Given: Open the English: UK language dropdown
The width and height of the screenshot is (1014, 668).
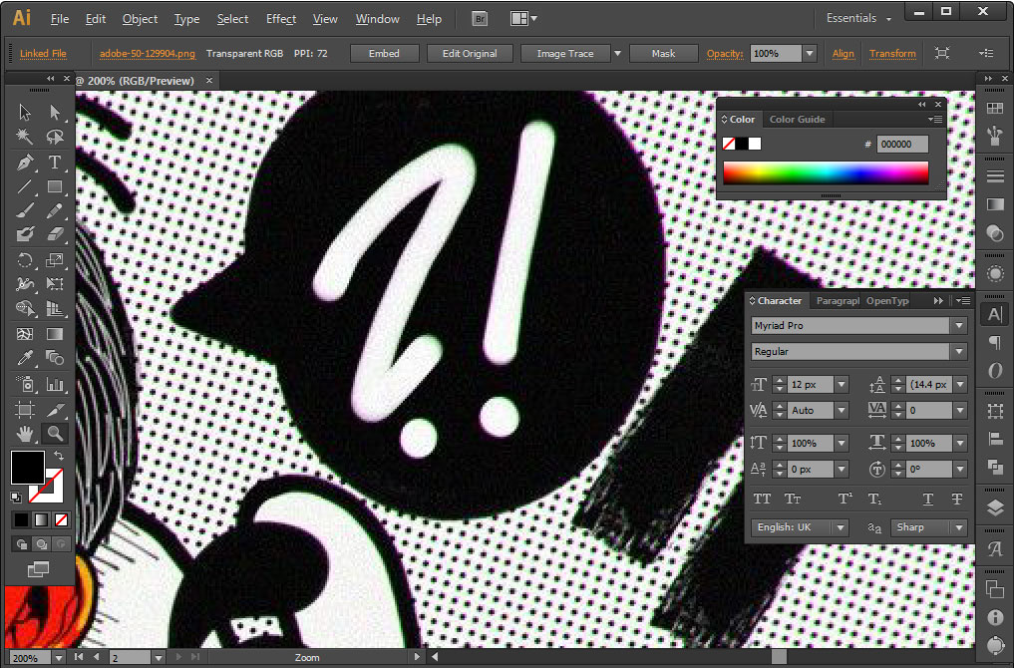Looking at the screenshot, I should pos(841,527).
